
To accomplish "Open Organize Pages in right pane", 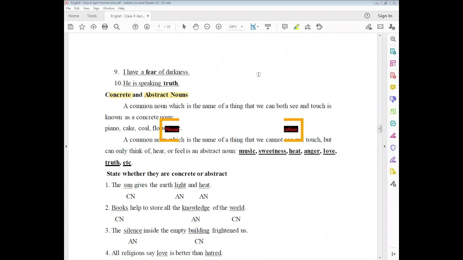I will point(393,63).
